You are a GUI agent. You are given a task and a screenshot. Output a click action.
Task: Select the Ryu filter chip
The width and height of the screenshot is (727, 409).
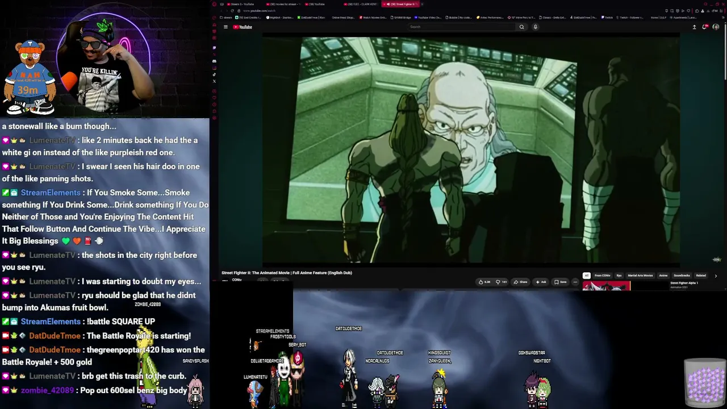point(619,276)
